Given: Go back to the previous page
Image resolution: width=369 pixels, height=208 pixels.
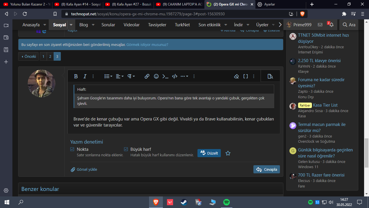Looking at the screenshot, I should click(x=6, y=14).
